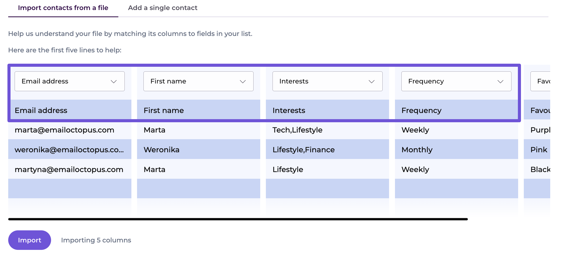Select the weronika@emailoctopus.co... email cell
This screenshot has width=561, height=264.
[x=69, y=150]
